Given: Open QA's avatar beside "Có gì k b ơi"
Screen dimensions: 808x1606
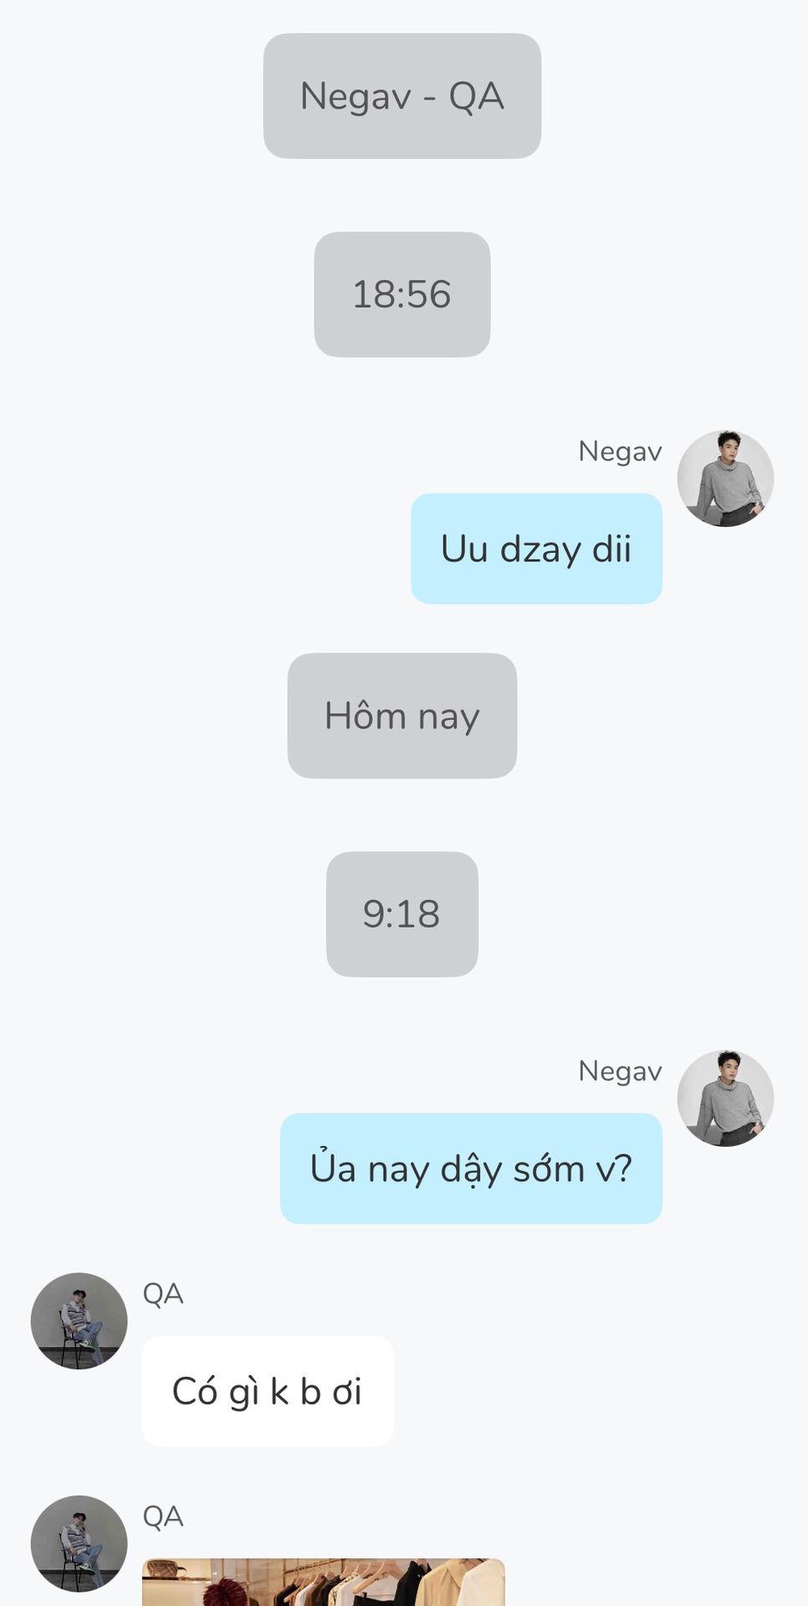Looking at the screenshot, I should 79,1321.
